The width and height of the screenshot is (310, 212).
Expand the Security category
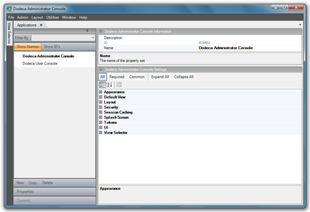[x=101, y=107]
